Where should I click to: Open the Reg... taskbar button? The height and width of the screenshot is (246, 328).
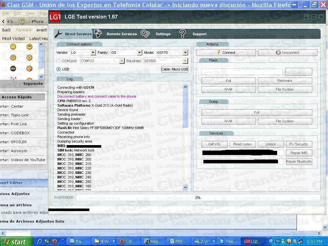pyautogui.click(x=153, y=242)
